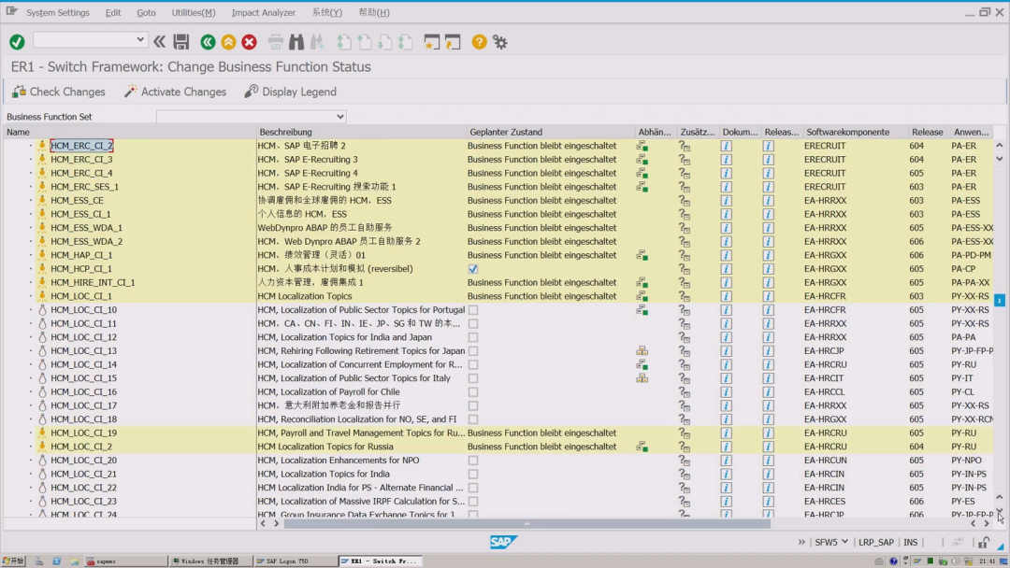Click the orange Exit up-arrow icon

[x=229, y=42]
